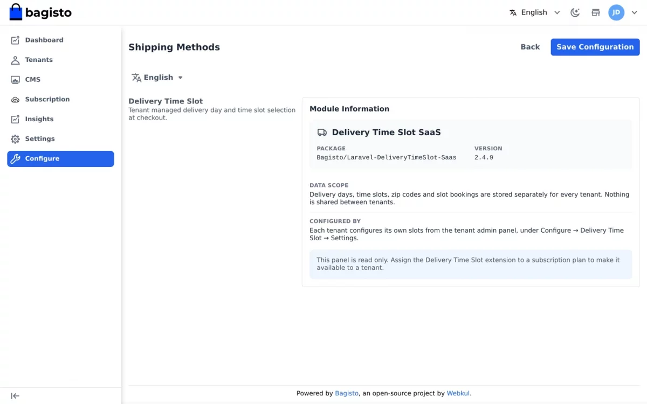The height and width of the screenshot is (404, 647).
Task: Click the VERSION label
Action: [x=488, y=149]
